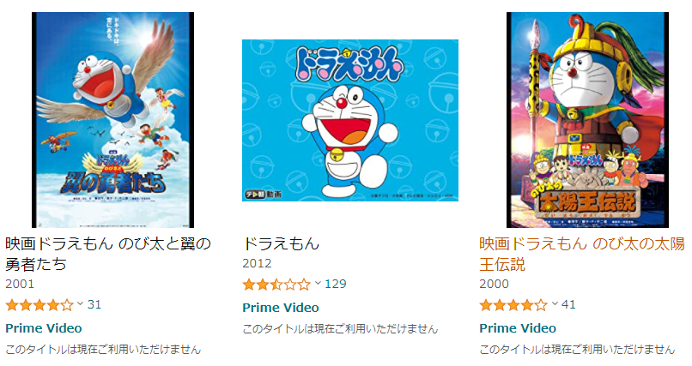
Task: Open the 31 reviews count link
Action: pyautogui.click(x=94, y=304)
